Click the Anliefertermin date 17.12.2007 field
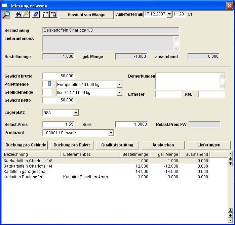Image resolution: width=235 pixels, height=225 pixels. (x=155, y=14)
